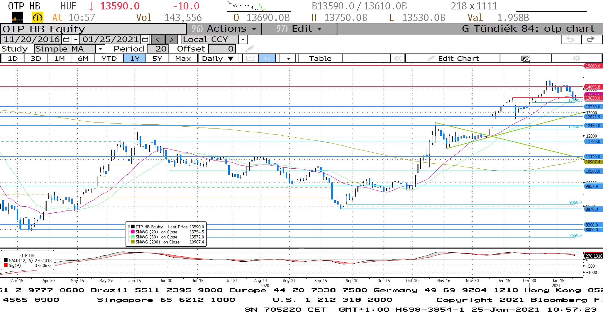603x322 pixels.
Task: Open the annotations notepad icon
Action: pos(526,58)
